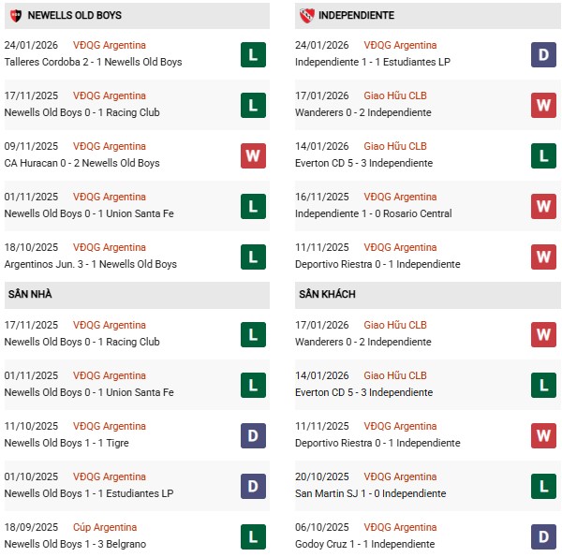Viewport: 562px width, 557px height.
Task: Select the L badge for San Martin SJ match
Action: pos(543,486)
